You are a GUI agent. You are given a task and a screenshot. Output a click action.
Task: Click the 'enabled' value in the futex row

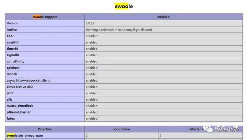[x=92, y=119]
